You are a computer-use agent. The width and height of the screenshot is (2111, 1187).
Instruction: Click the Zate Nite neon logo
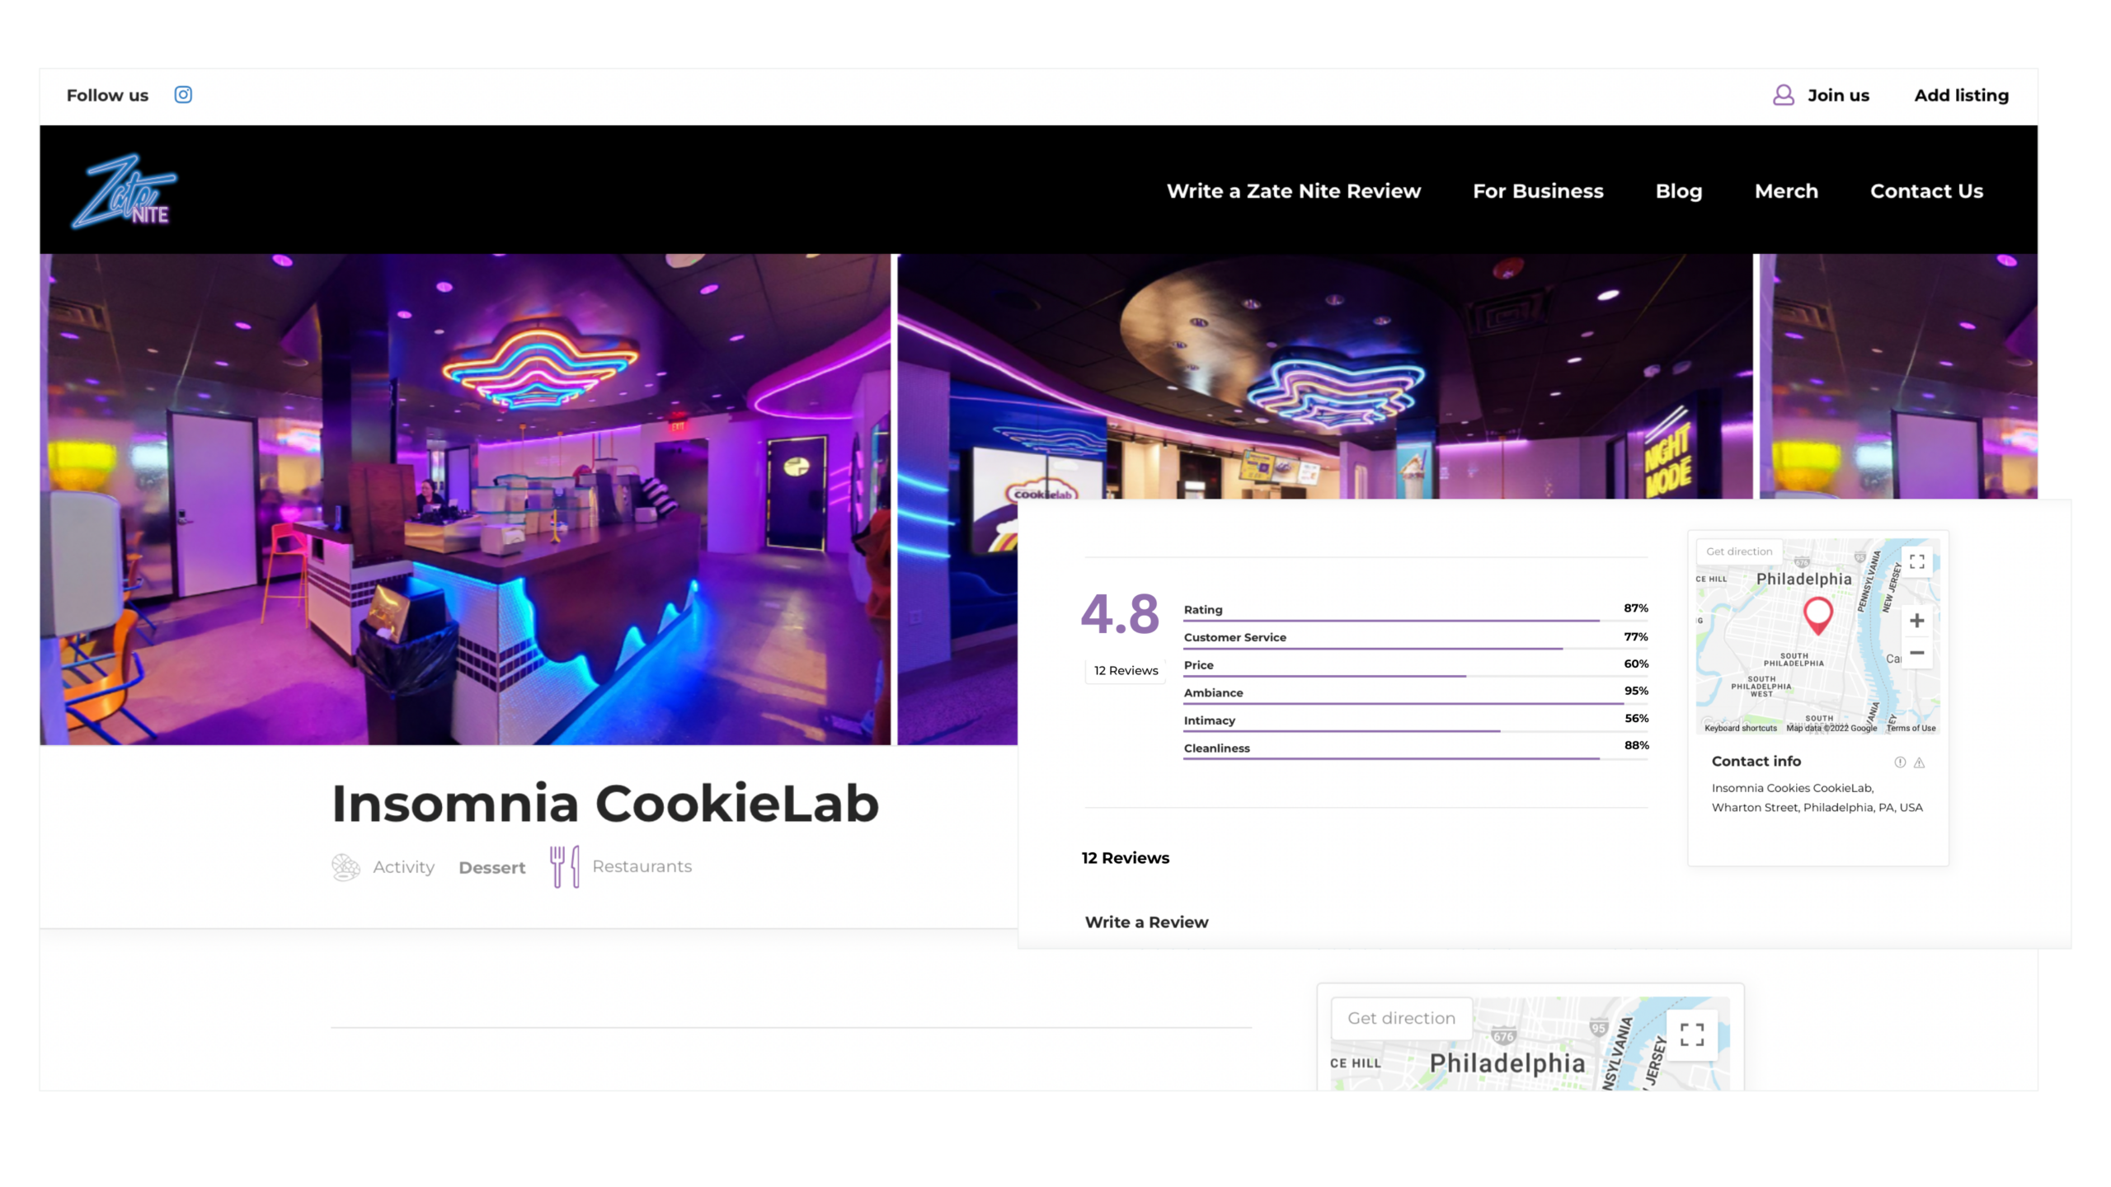click(124, 192)
